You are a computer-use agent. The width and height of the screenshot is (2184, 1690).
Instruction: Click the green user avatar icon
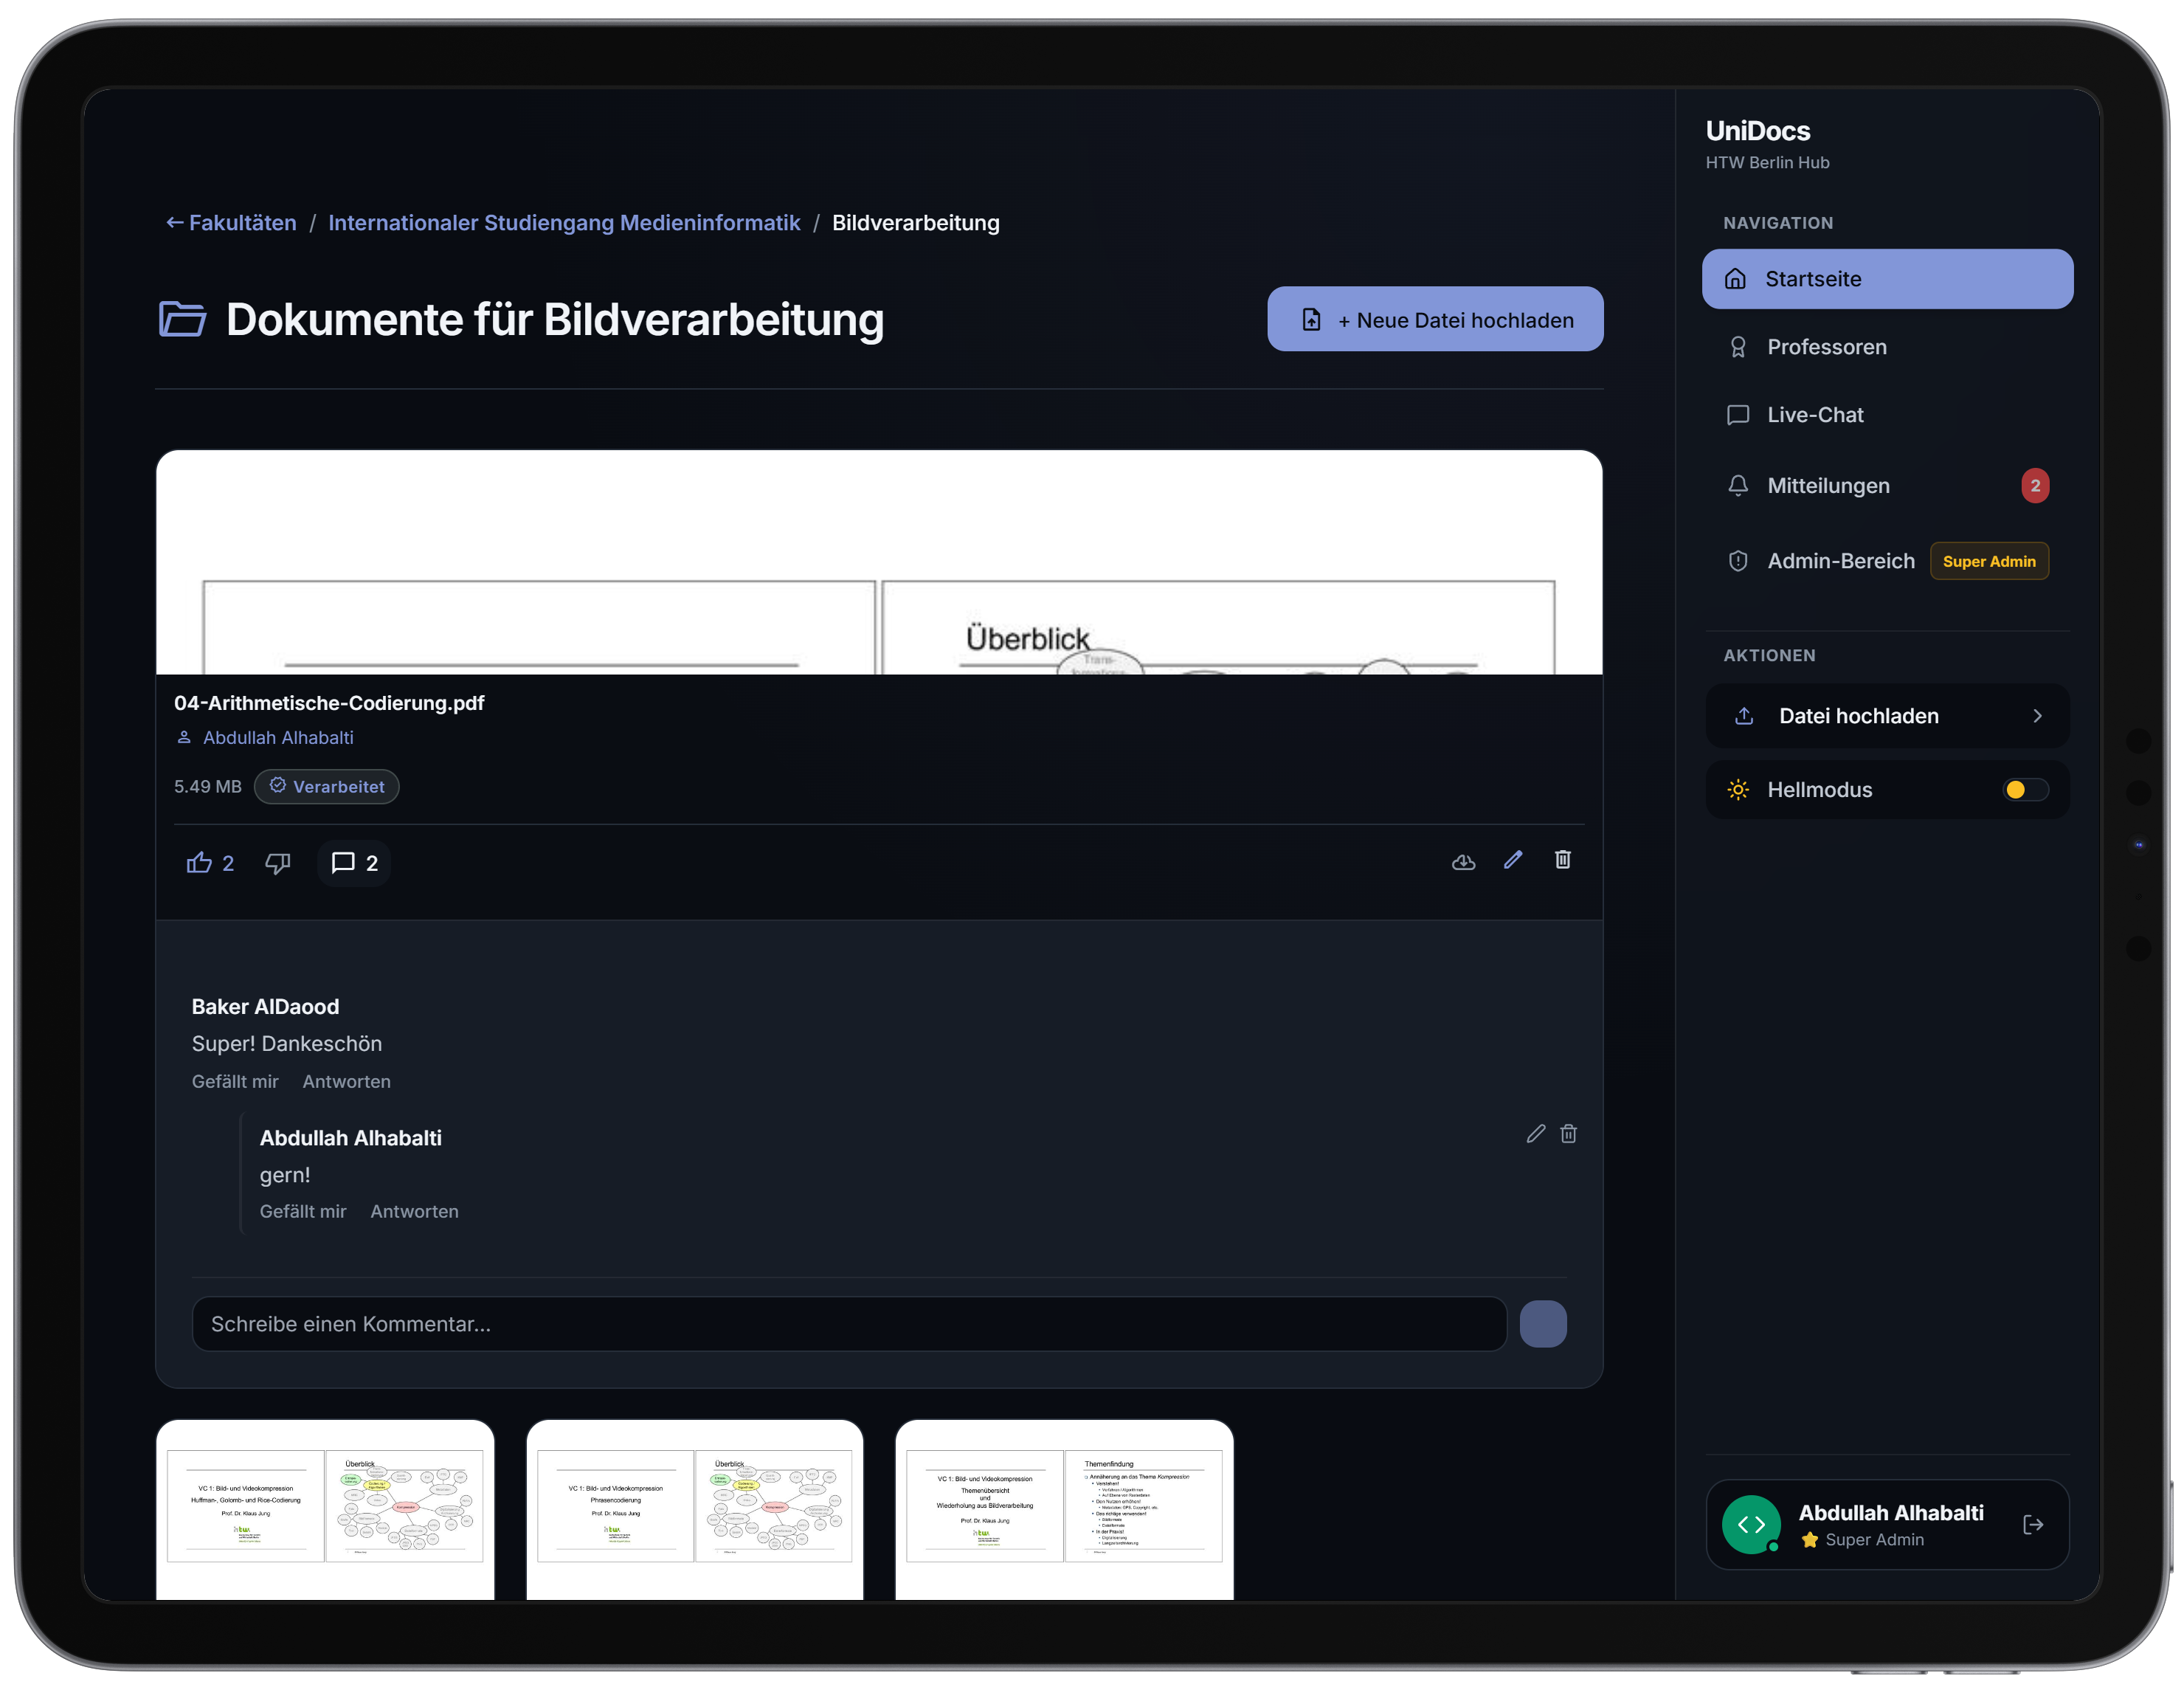pyautogui.click(x=1751, y=1524)
